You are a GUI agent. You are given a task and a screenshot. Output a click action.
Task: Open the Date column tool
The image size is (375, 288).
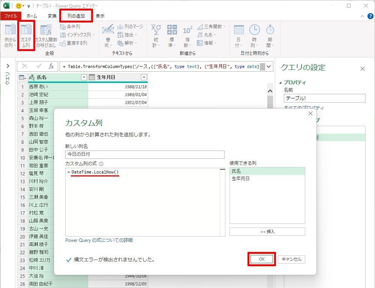[x=238, y=36]
